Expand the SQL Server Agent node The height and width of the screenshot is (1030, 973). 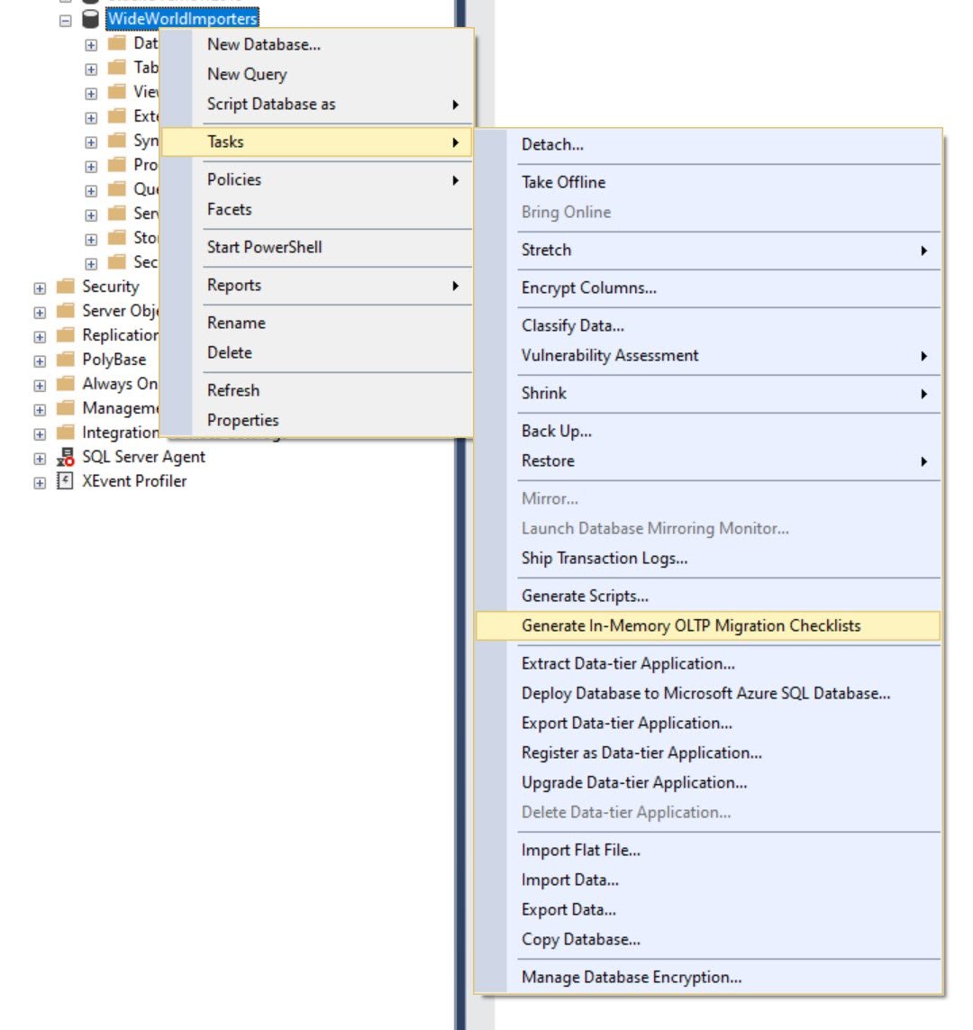(40, 459)
